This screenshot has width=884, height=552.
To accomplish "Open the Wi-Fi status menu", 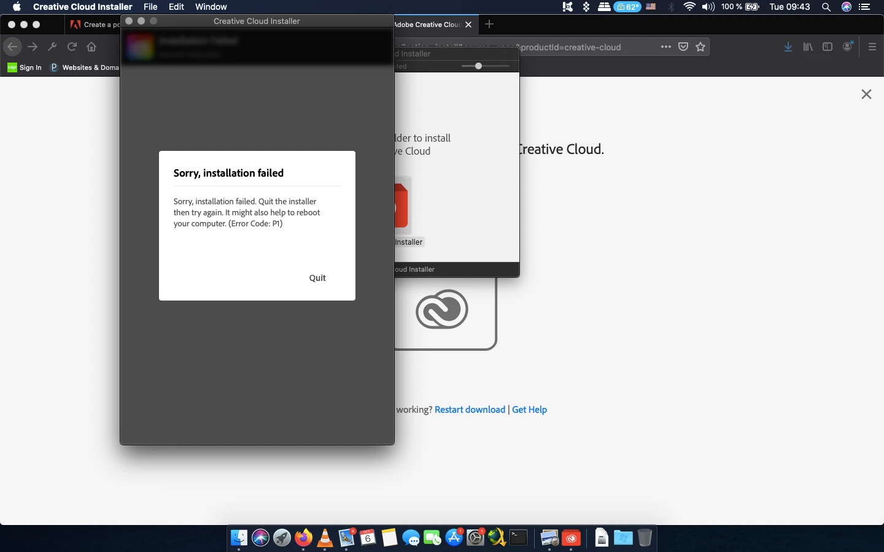I will pos(689,7).
